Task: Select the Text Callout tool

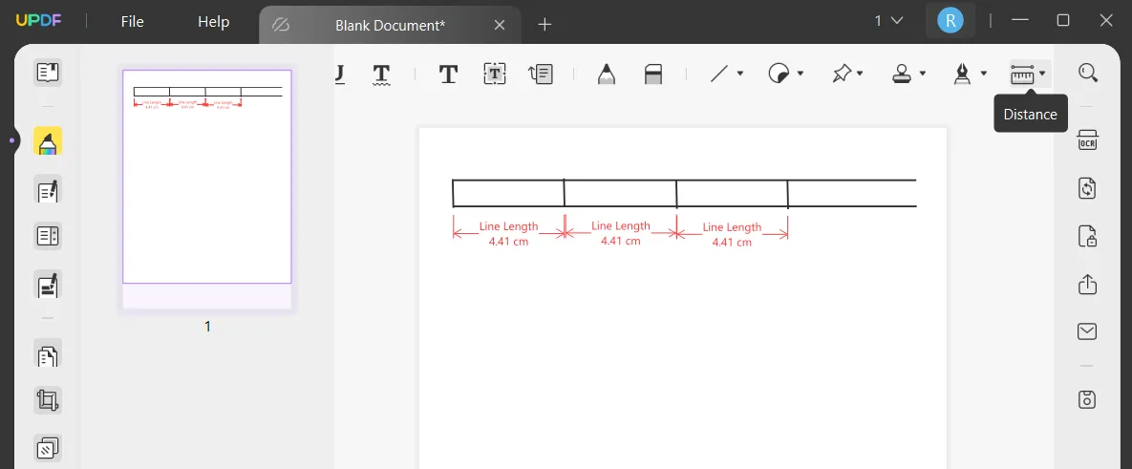Action: (541, 74)
